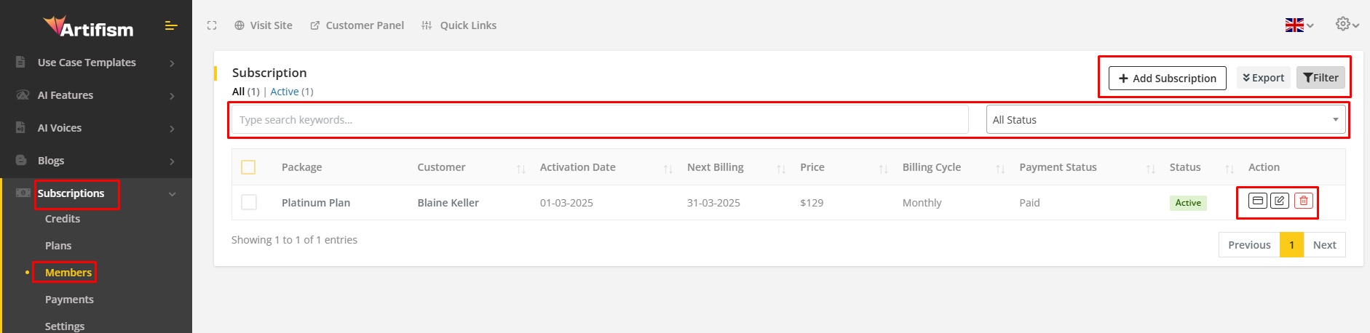1370x333 pixels.
Task: Open Plans under Subscriptions
Action: [x=58, y=246]
